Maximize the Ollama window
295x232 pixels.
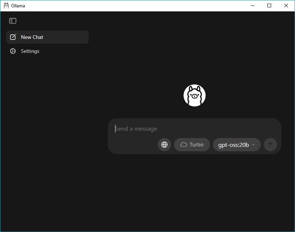pos(269,6)
